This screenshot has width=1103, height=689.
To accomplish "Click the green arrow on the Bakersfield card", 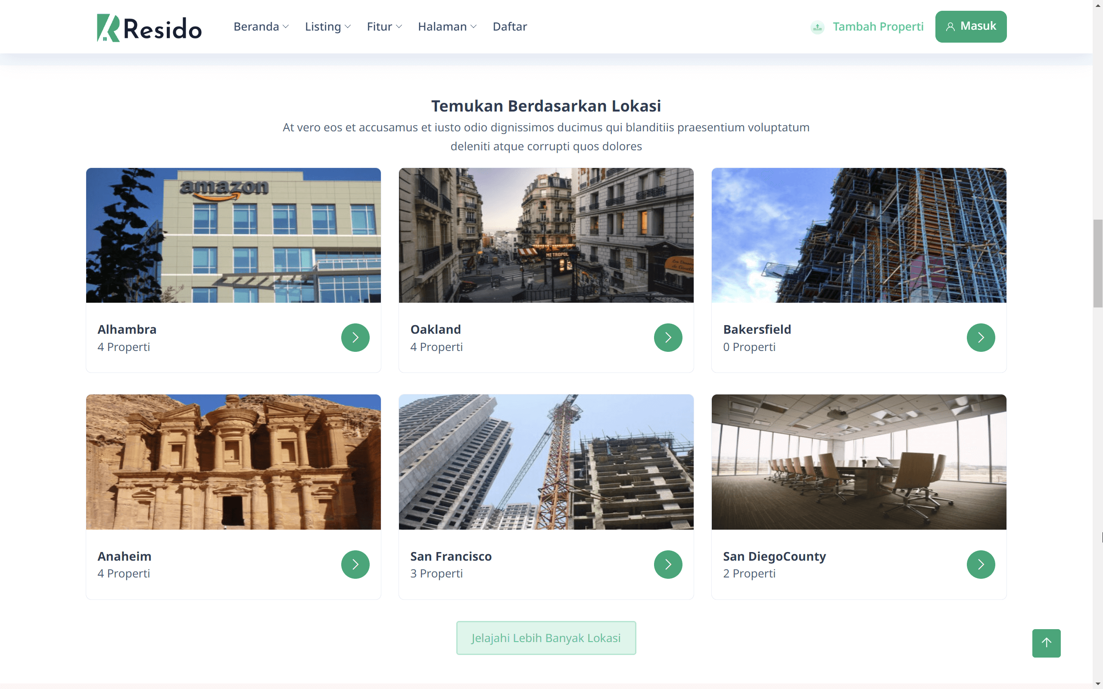I will pyautogui.click(x=980, y=338).
